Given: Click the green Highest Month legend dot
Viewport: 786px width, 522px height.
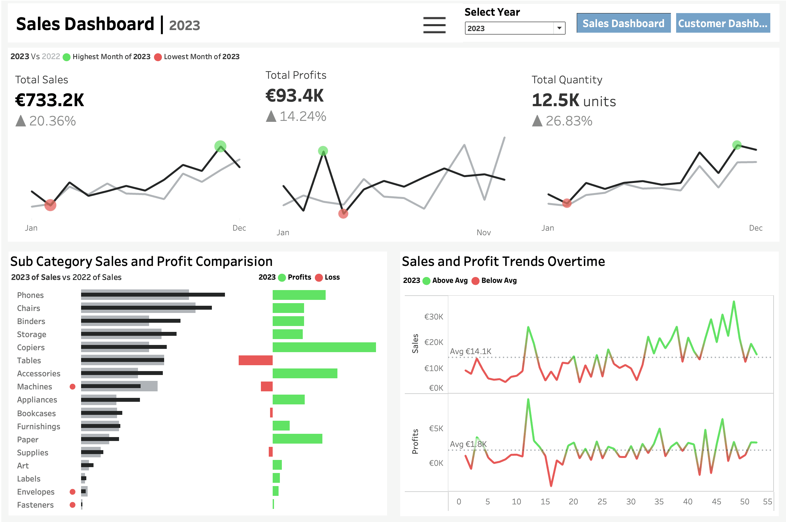Looking at the screenshot, I should pos(67,57).
